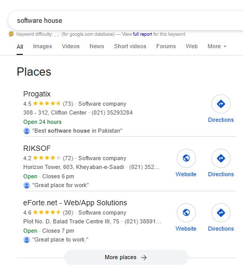Switch to the Images tab

pos(42,46)
